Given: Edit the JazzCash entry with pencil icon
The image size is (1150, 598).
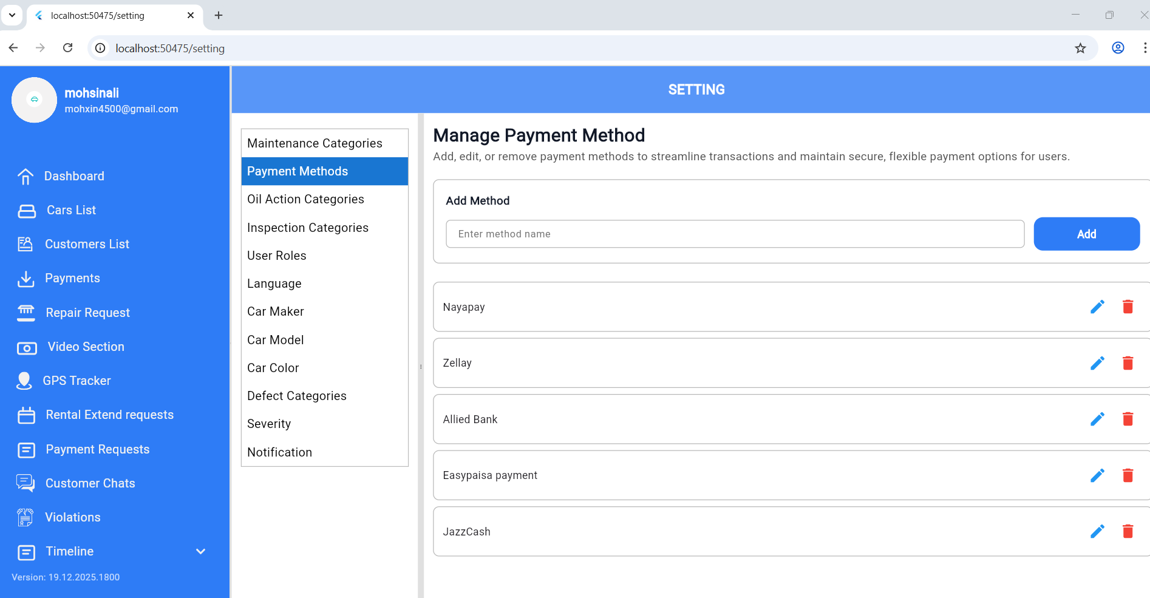Looking at the screenshot, I should pos(1097,531).
